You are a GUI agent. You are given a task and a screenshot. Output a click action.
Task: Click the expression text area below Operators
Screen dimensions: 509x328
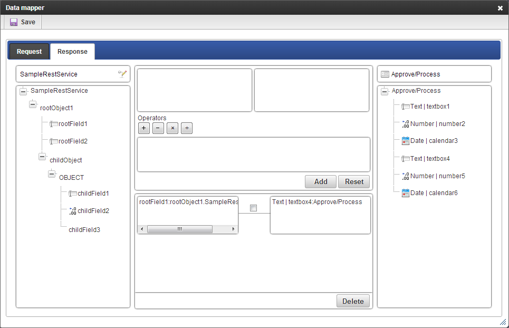pyautogui.click(x=254, y=155)
